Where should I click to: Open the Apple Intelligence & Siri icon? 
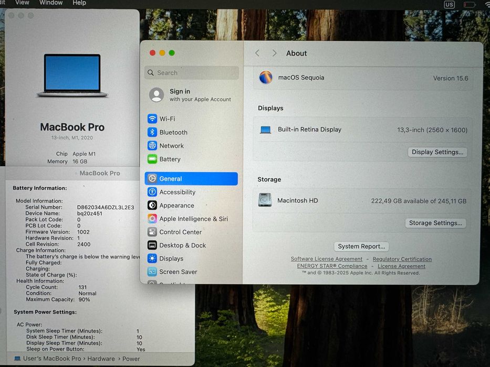pos(152,219)
